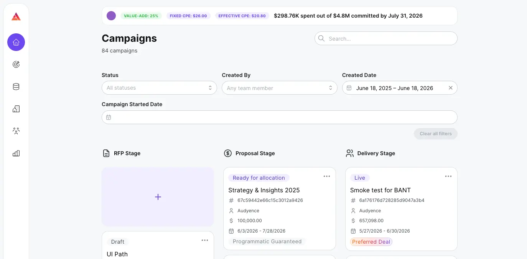Click the 84 campaigns count text
Viewport: 527px width, 259px height.
[x=120, y=51]
